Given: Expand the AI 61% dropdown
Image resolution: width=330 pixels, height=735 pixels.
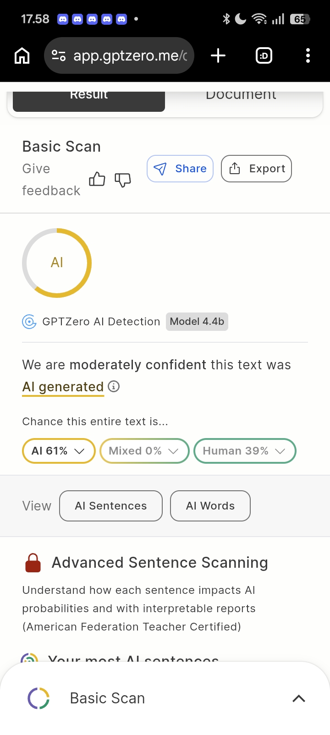Looking at the screenshot, I should 59,451.
